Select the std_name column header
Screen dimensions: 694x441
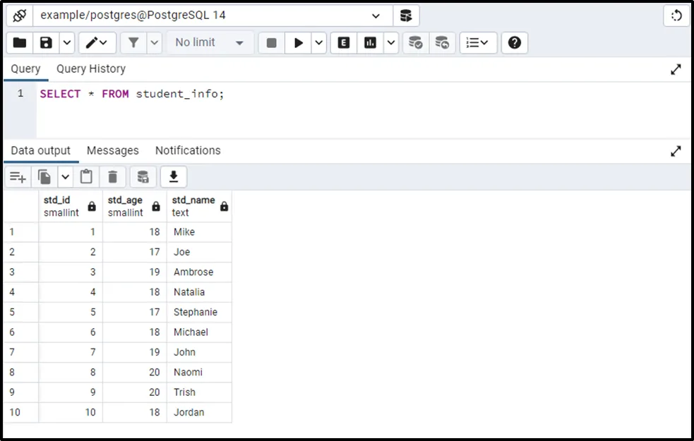(193, 205)
